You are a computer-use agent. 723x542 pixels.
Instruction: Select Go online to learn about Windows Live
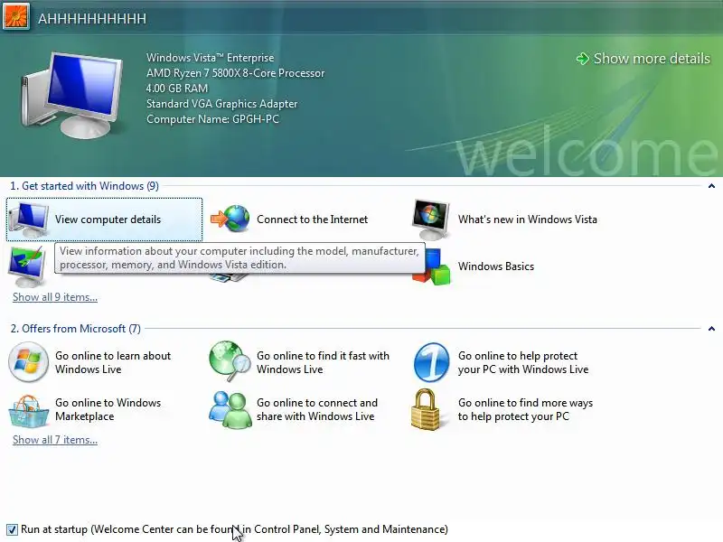(113, 363)
